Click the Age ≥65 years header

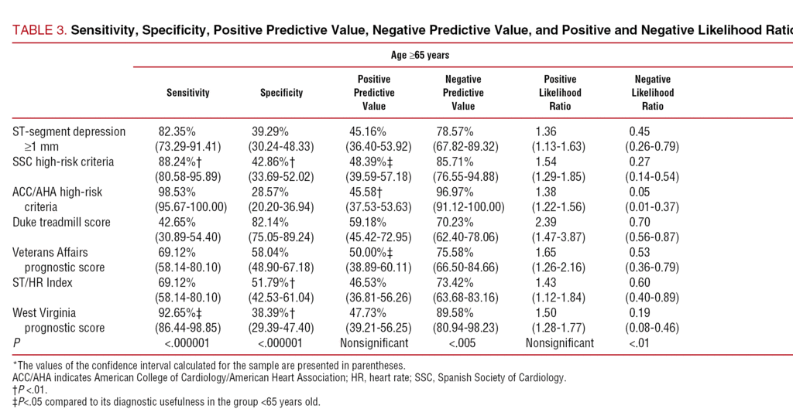[420, 56]
